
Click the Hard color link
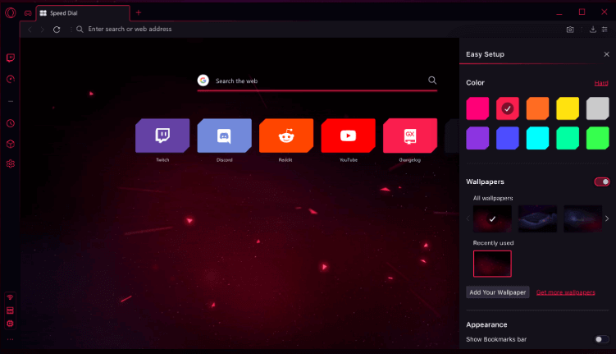[601, 83]
